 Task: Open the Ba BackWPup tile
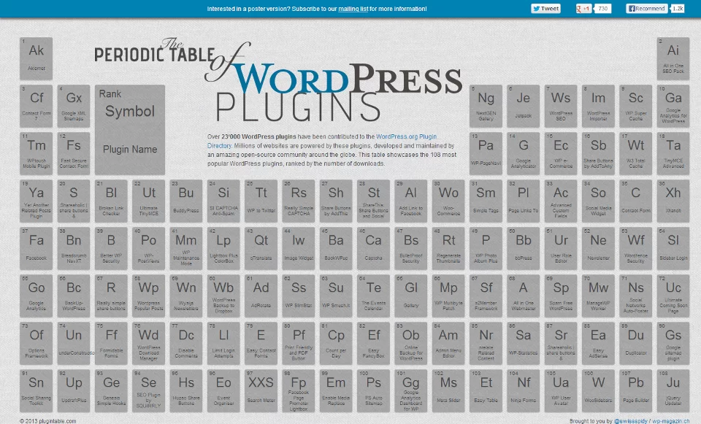point(336,248)
